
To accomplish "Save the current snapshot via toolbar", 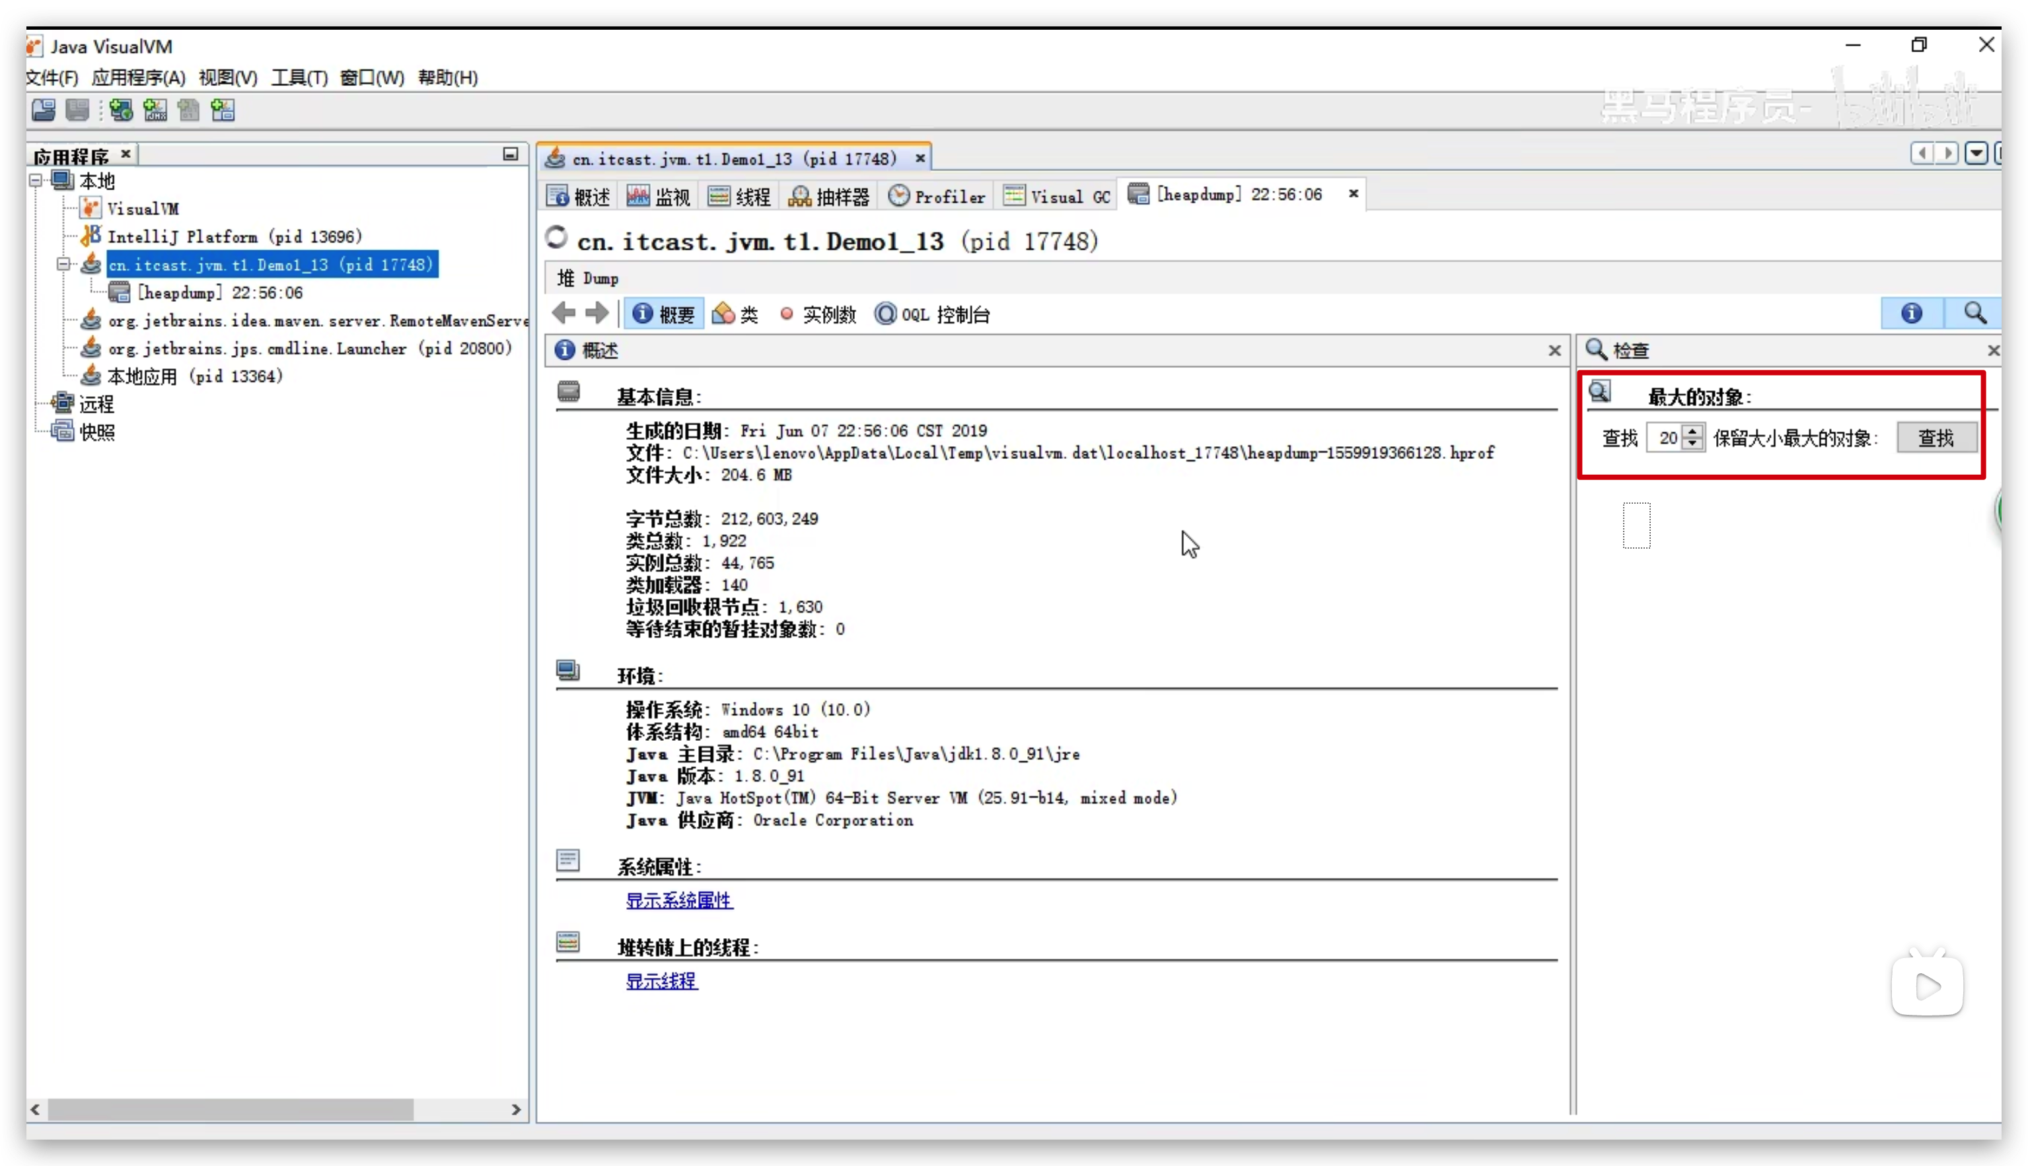I will [x=78, y=110].
